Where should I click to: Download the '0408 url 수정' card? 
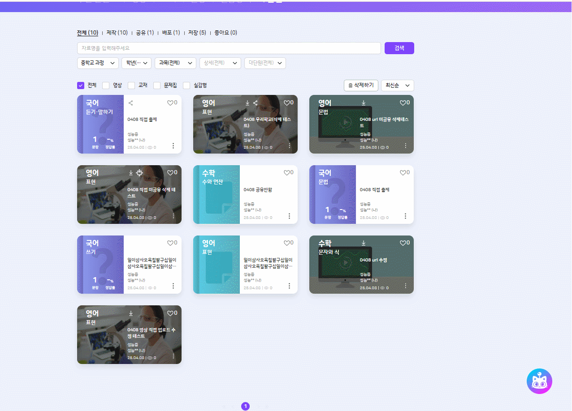(364, 243)
